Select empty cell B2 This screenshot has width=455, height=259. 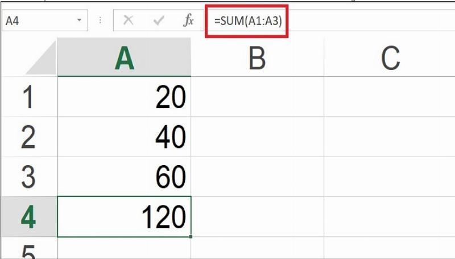click(258, 137)
